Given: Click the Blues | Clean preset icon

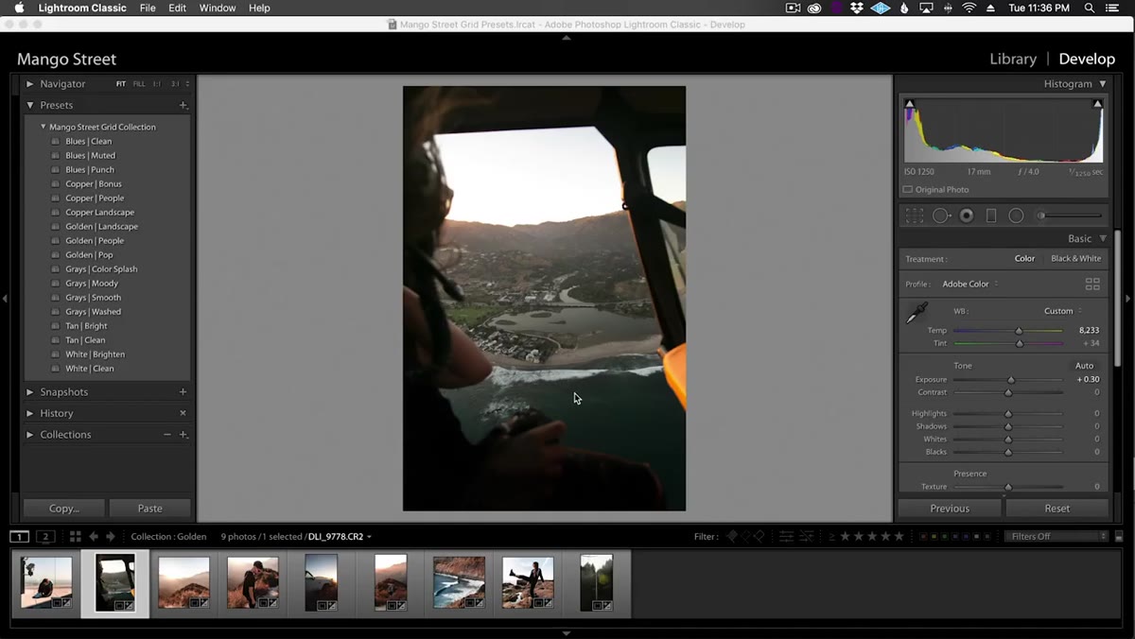Looking at the screenshot, I should (x=56, y=142).
